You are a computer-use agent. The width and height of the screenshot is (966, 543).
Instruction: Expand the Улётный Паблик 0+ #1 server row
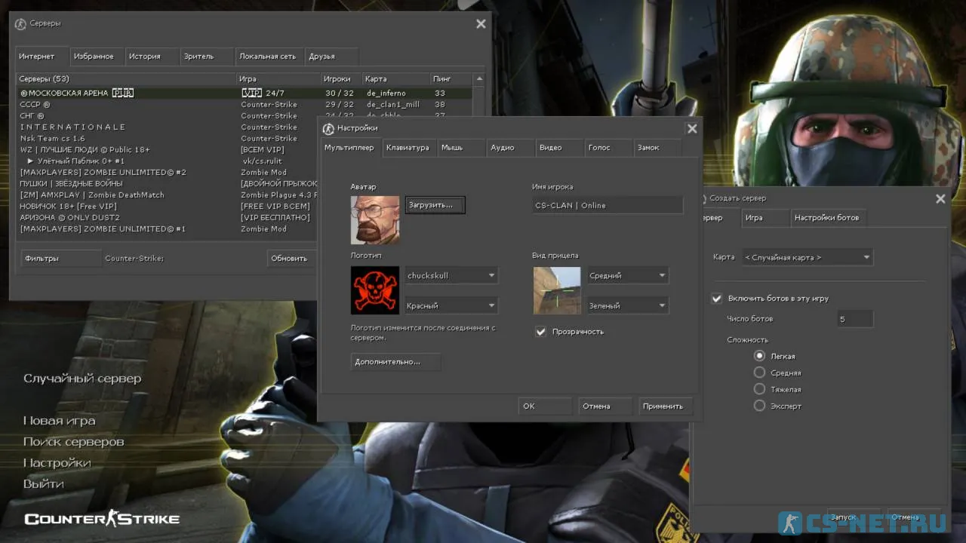tap(31, 161)
